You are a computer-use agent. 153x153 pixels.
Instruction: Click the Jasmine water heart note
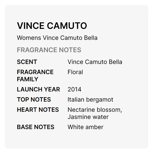(88, 117)
